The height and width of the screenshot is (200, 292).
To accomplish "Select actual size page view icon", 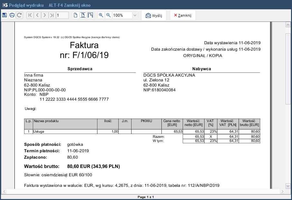I will point(76,15).
